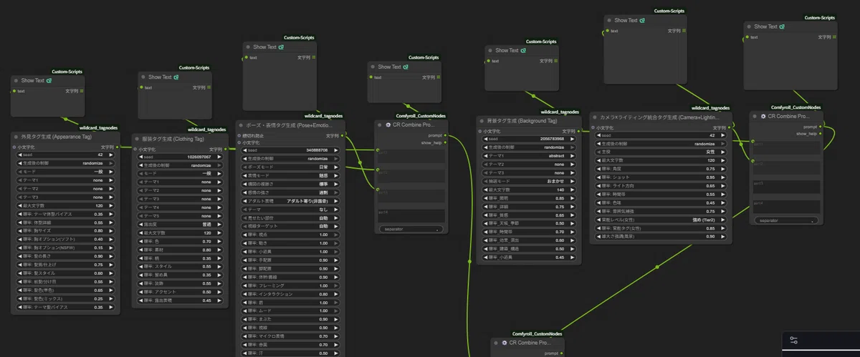Click the snake icon on the Show Text node above Camera node
Viewport: 860px width, 357px height.
coord(643,21)
